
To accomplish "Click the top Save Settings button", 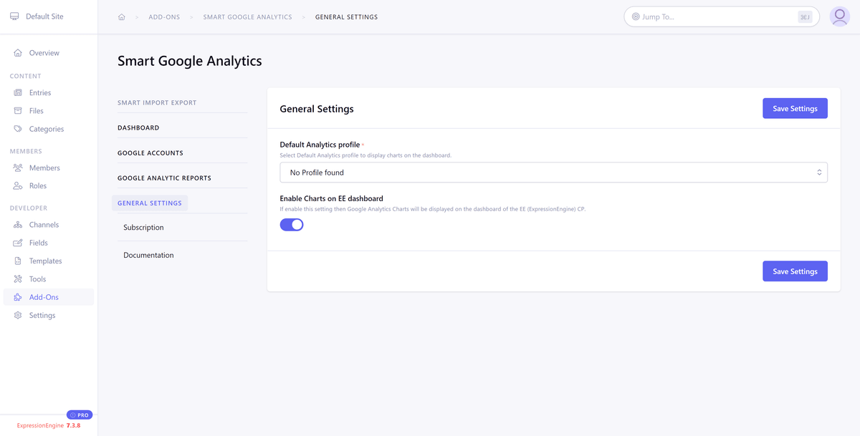I will [794, 109].
